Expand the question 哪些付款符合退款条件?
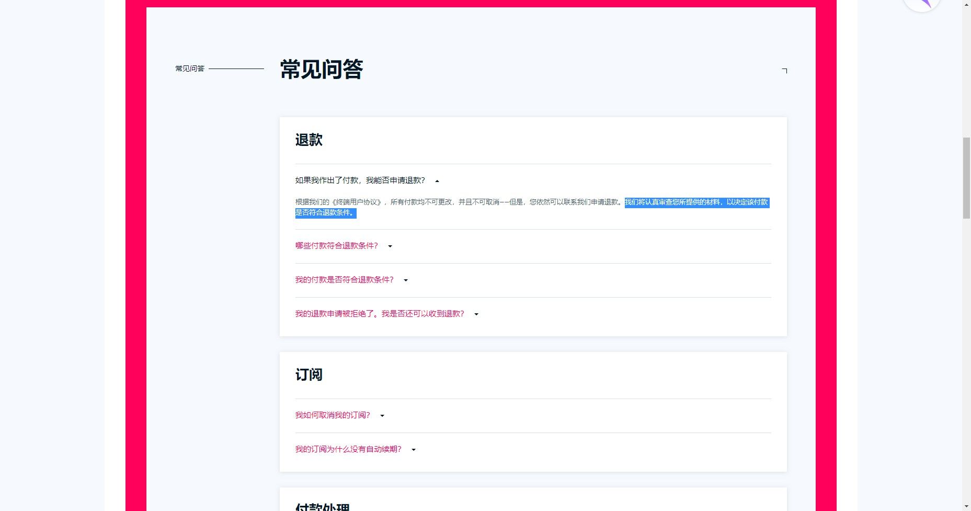This screenshot has width=971, height=511. 390,246
